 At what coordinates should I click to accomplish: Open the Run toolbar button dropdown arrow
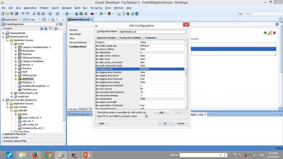(x=105, y=14)
